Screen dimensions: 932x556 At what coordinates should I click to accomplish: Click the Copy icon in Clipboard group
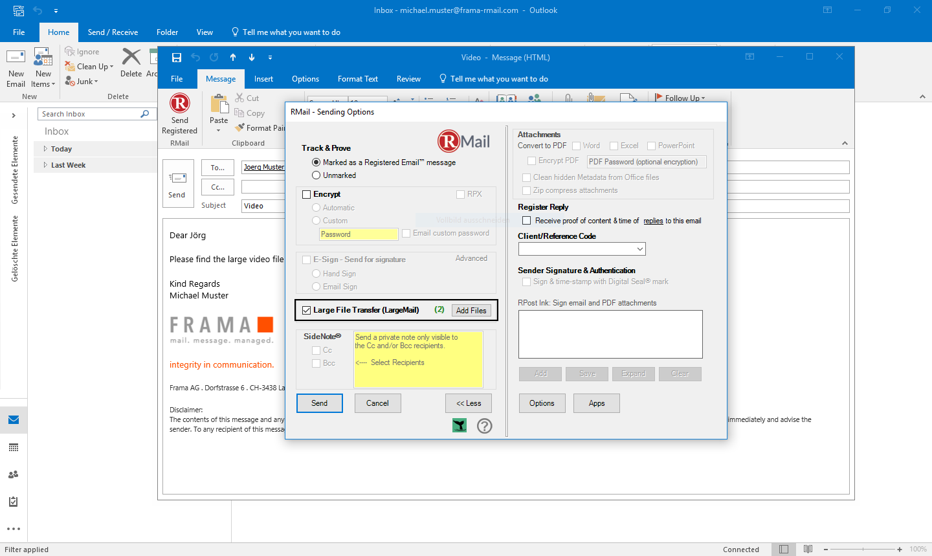coord(239,113)
